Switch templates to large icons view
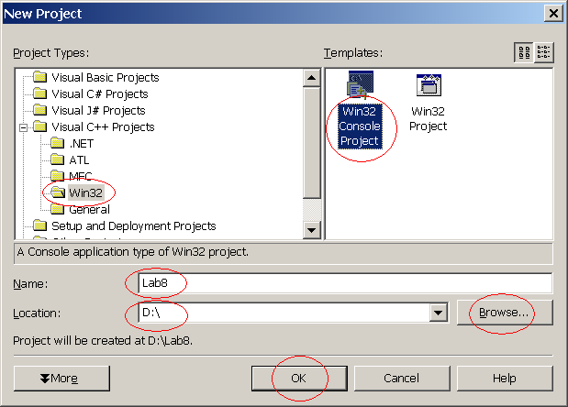This screenshot has width=568, height=407. click(x=524, y=52)
